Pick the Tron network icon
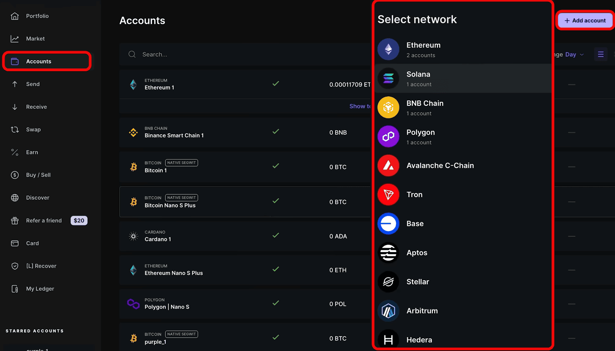615x351 pixels. tap(388, 195)
